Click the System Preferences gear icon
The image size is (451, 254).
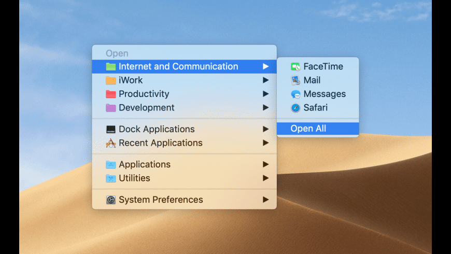click(111, 200)
